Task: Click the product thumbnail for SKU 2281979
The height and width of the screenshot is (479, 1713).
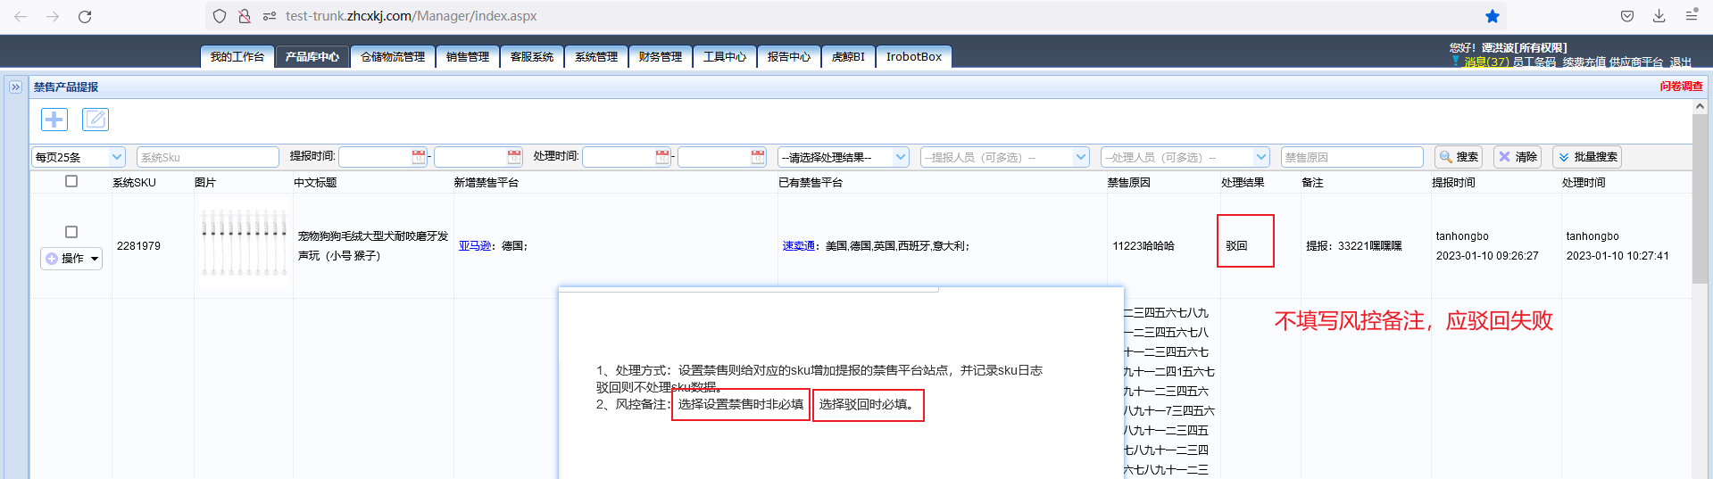Action: pyautogui.click(x=244, y=243)
